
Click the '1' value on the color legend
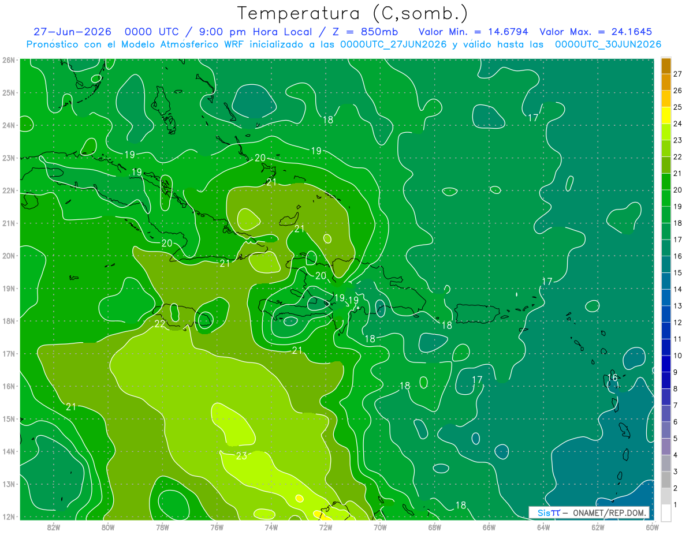pos(676,504)
